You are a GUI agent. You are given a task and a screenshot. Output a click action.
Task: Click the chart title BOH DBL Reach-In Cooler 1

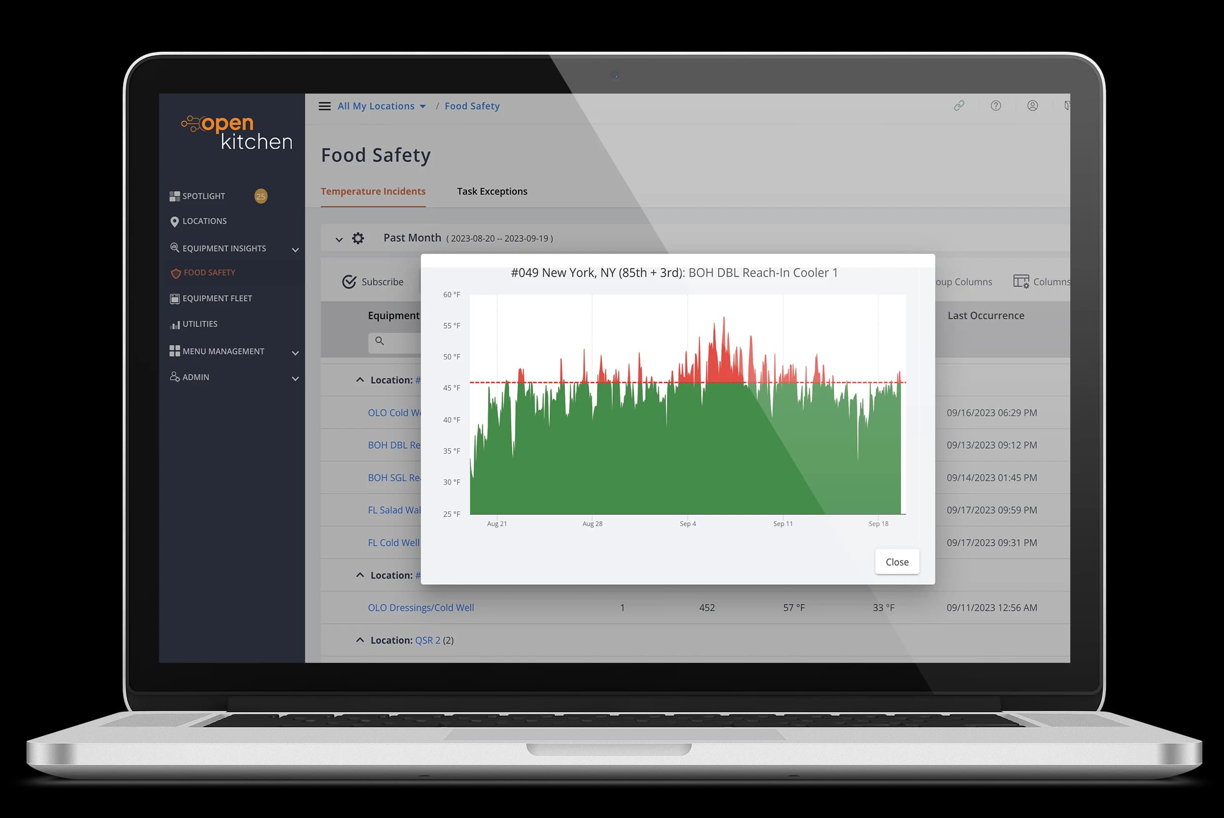[x=763, y=273]
